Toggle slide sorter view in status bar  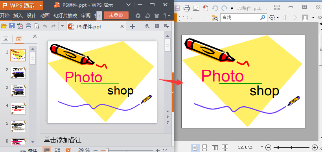58,150
